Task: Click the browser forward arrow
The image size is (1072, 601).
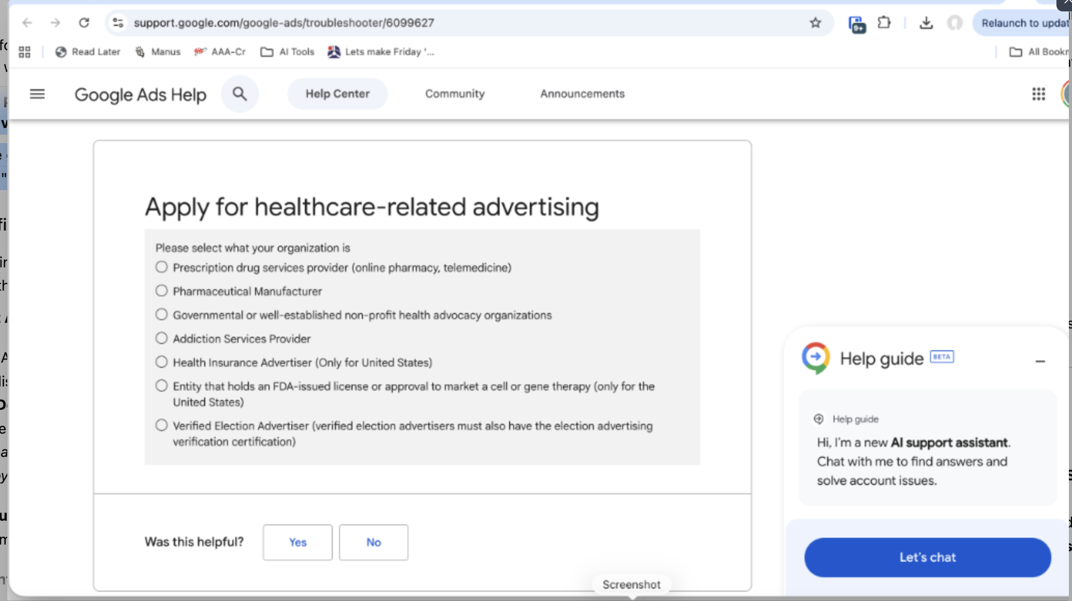Action: coord(55,23)
